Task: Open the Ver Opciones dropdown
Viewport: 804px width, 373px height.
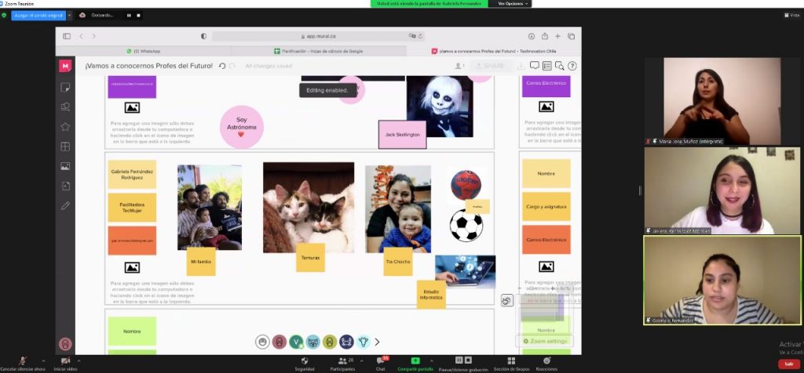Action: pyautogui.click(x=513, y=4)
